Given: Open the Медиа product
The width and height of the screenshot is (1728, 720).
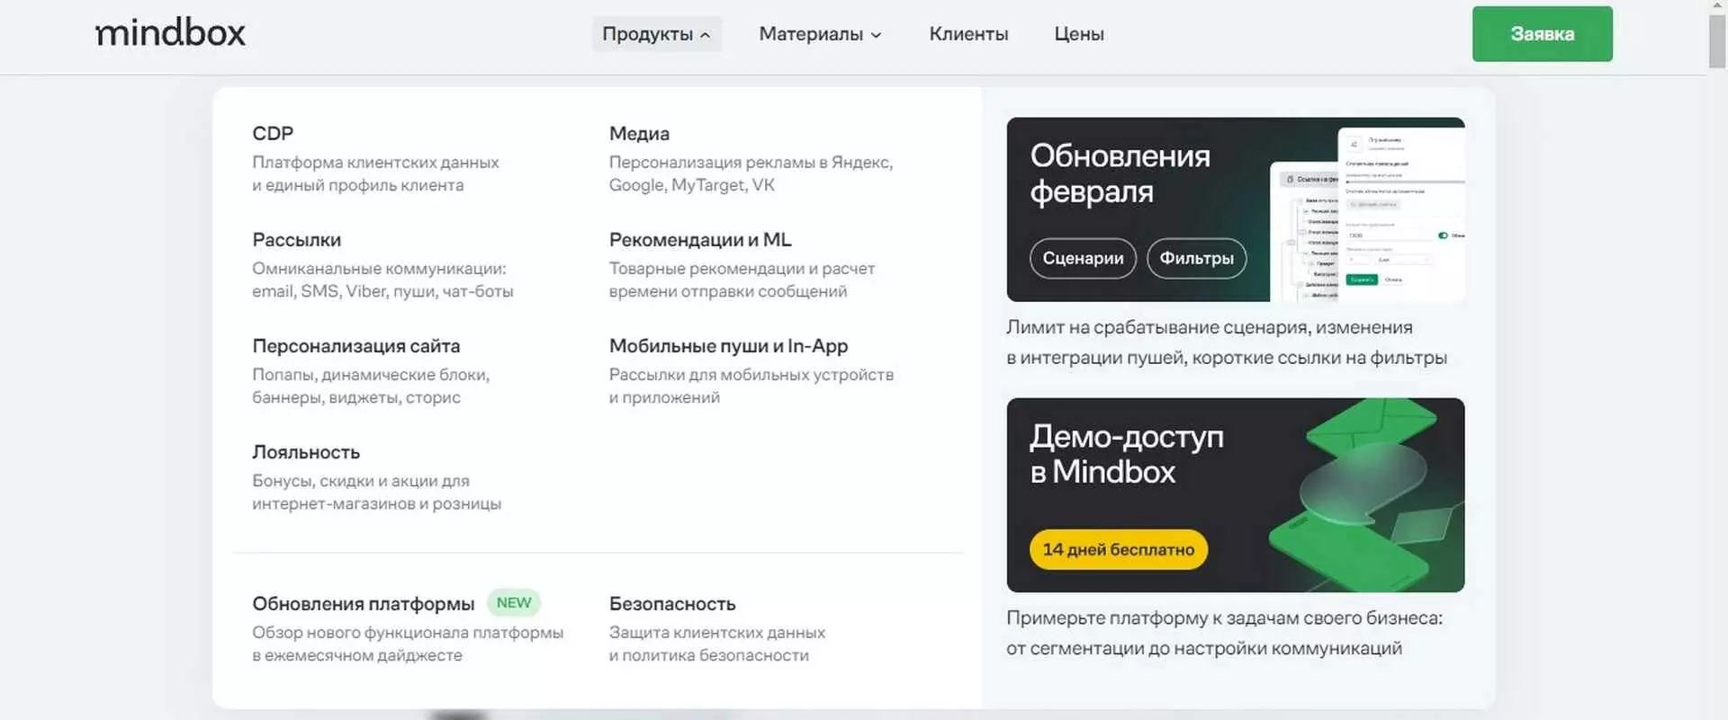Looking at the screenshot, I should coord(639,133).
